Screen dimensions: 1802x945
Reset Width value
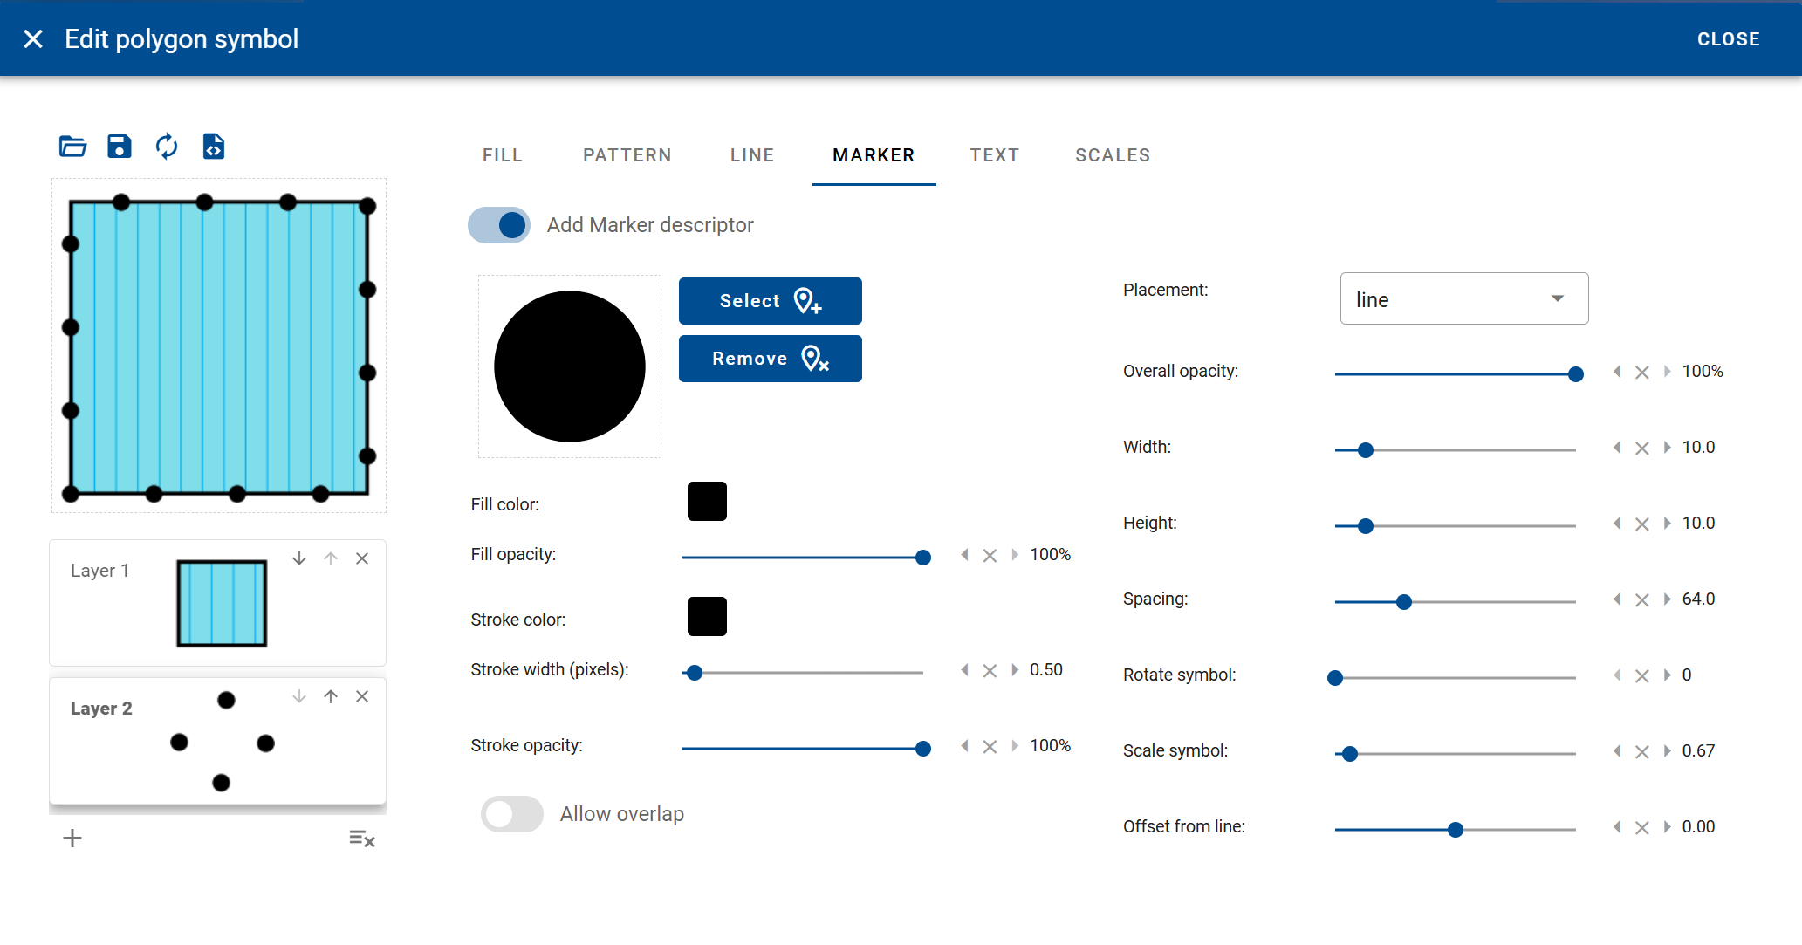1642,449
